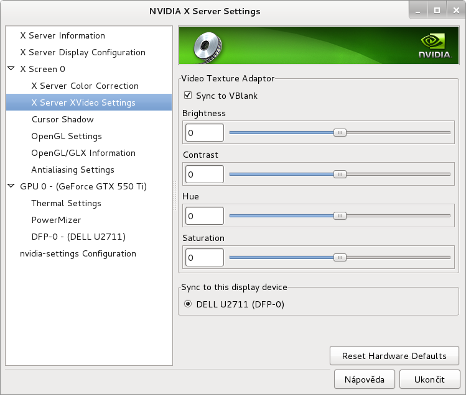
Task: Open Thermal Settings page
Action: [67, 204]
